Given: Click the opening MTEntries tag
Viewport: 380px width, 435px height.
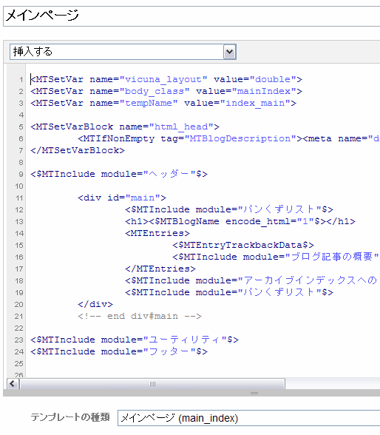Looking at the screenshot, I should [x=157, y=233].
